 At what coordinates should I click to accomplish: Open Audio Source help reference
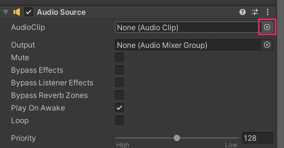[242, 12]
